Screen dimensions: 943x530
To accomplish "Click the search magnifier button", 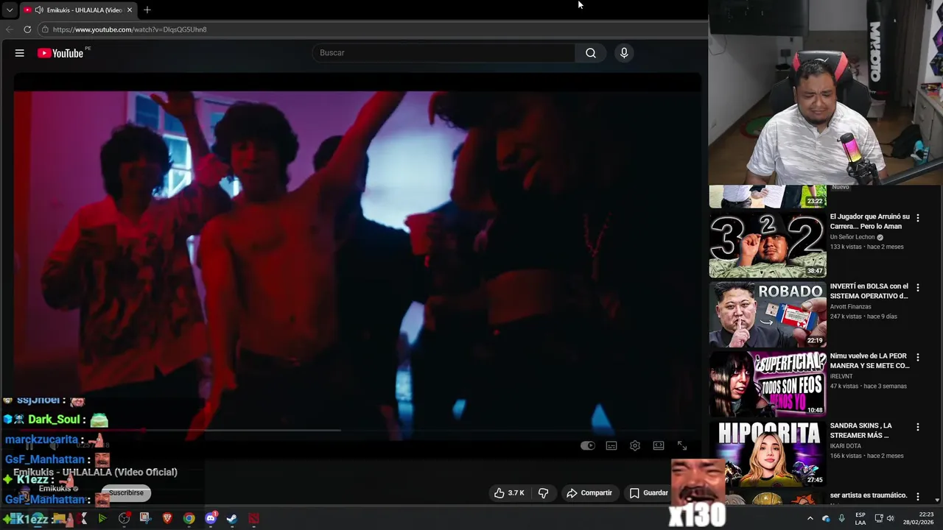I will 591,53.
